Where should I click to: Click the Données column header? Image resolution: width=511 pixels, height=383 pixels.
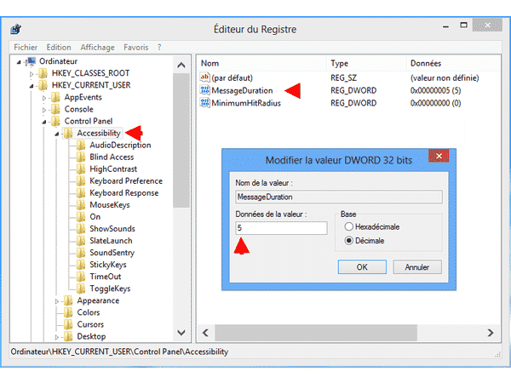453,63
